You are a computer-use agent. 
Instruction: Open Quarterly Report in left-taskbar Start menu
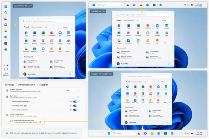coord(57,62)
